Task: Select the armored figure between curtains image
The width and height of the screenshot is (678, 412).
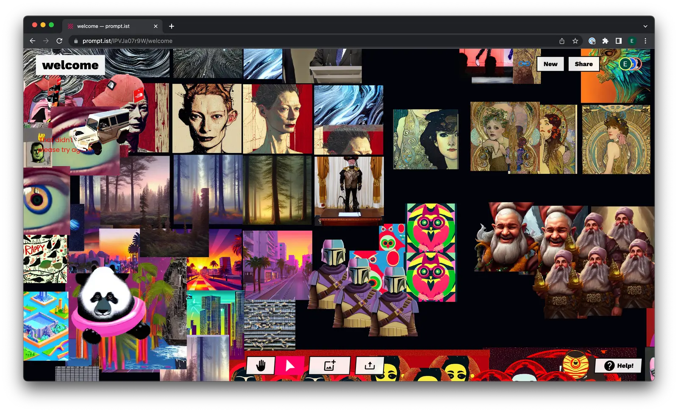Action: point(349,191)
